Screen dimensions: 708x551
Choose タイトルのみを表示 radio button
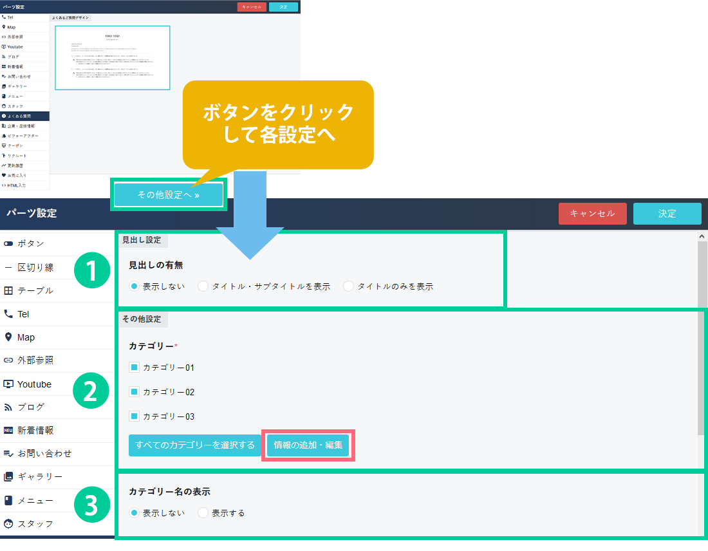349,286
